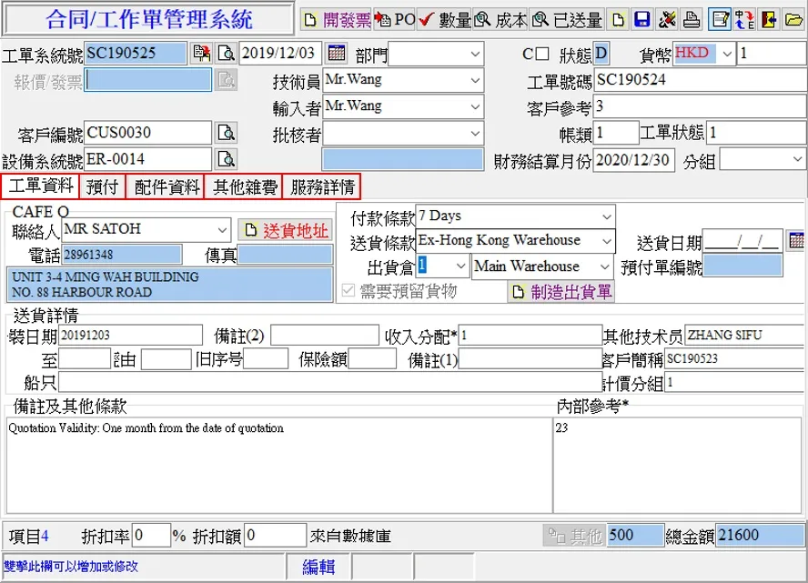
Task: Click the lookup icon next to CUS0030
Action: click(x=225, y=134)
